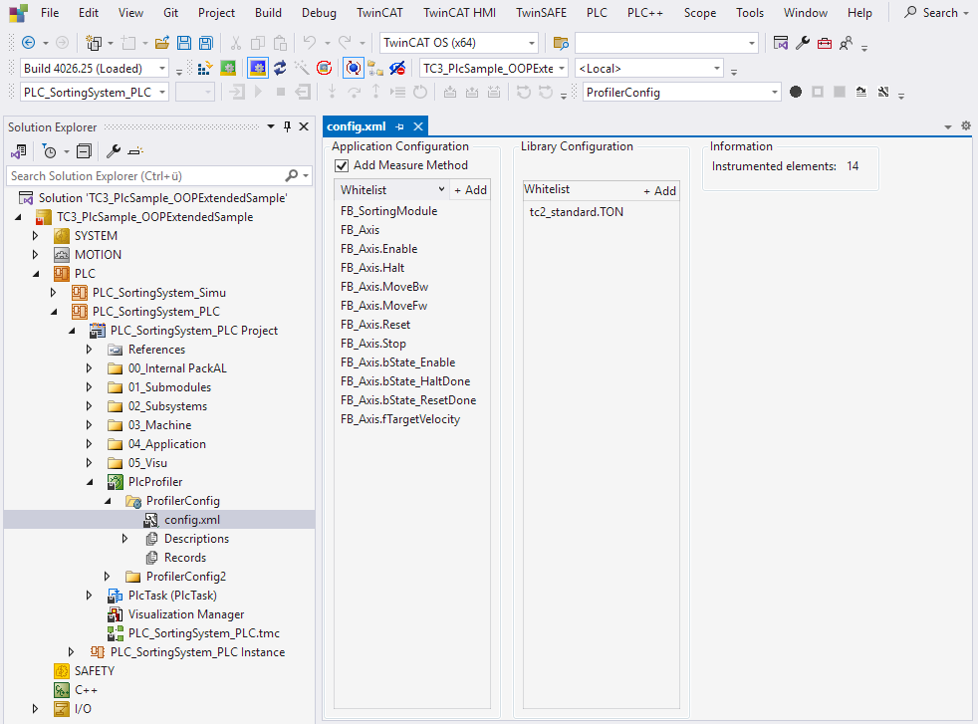The width and height of the screenshot is (978, 724).
Task: Click Solution Explorer sync view icon
Action: pyautogui.click(x=19, y=151)
